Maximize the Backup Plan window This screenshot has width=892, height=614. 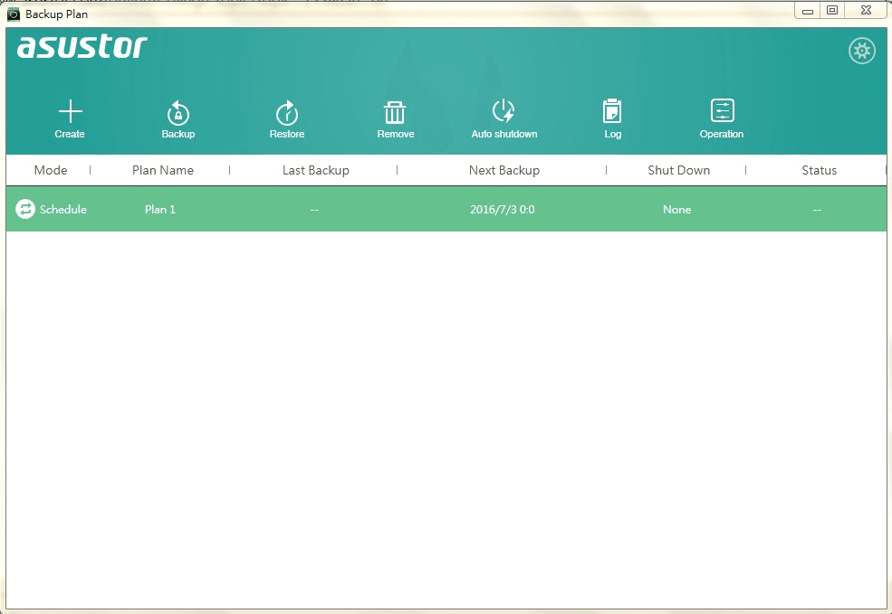coord(832,10)
